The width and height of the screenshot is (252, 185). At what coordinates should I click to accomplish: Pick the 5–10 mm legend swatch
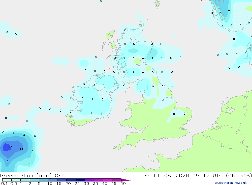click(x=44, y=180)
